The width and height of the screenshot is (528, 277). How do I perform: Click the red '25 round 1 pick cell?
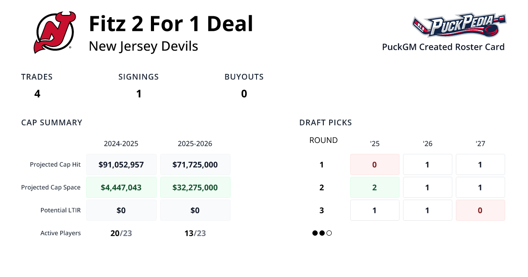(374, 164)
